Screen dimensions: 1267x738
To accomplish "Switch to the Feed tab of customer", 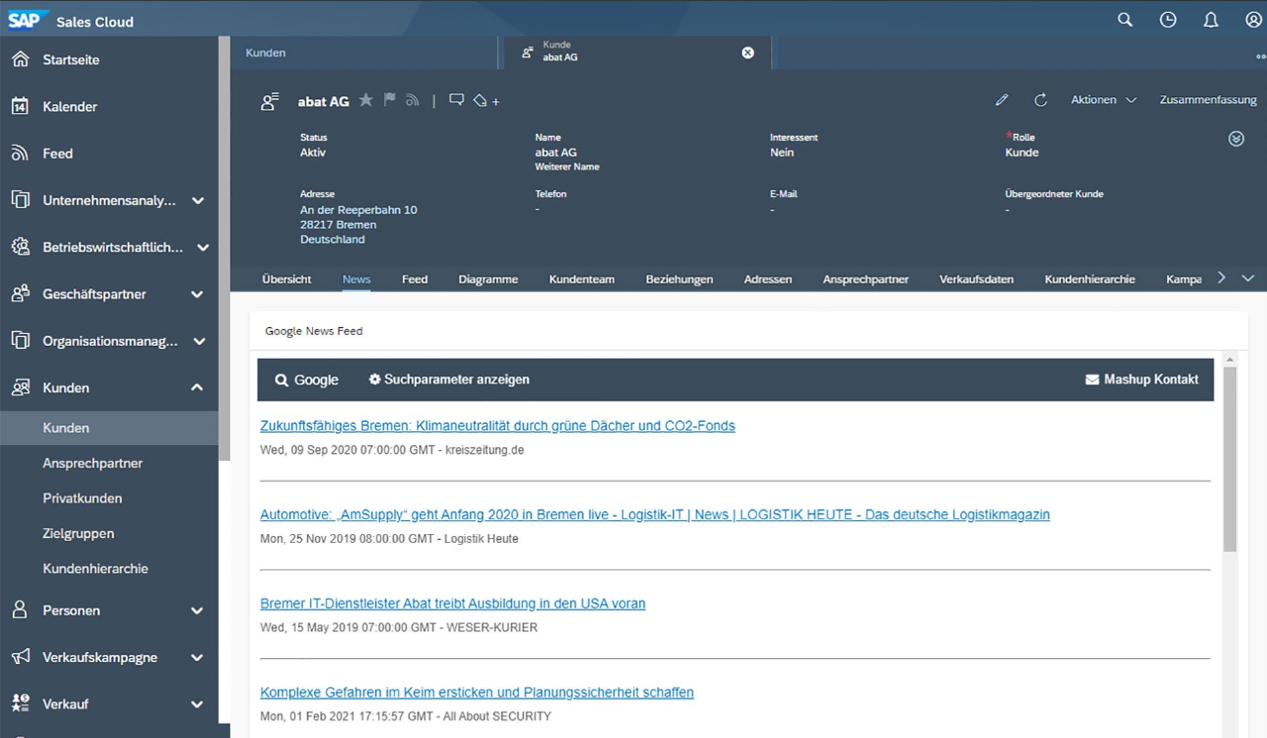I will 414,279.
